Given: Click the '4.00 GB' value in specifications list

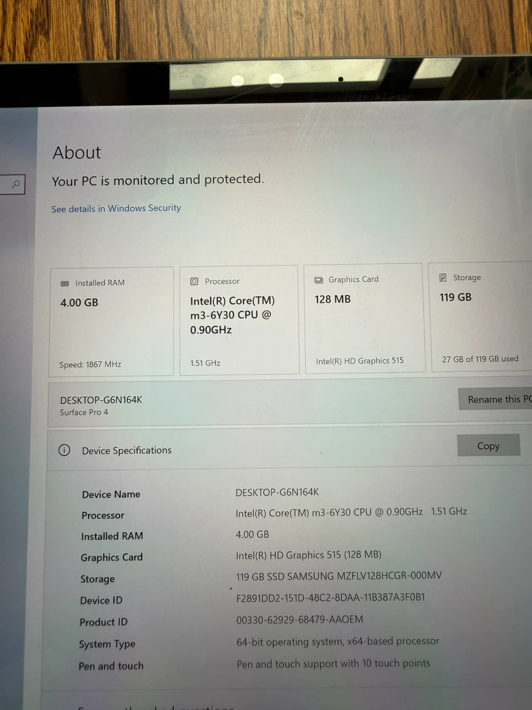Looking at the screenshot, I should (252, 534).
